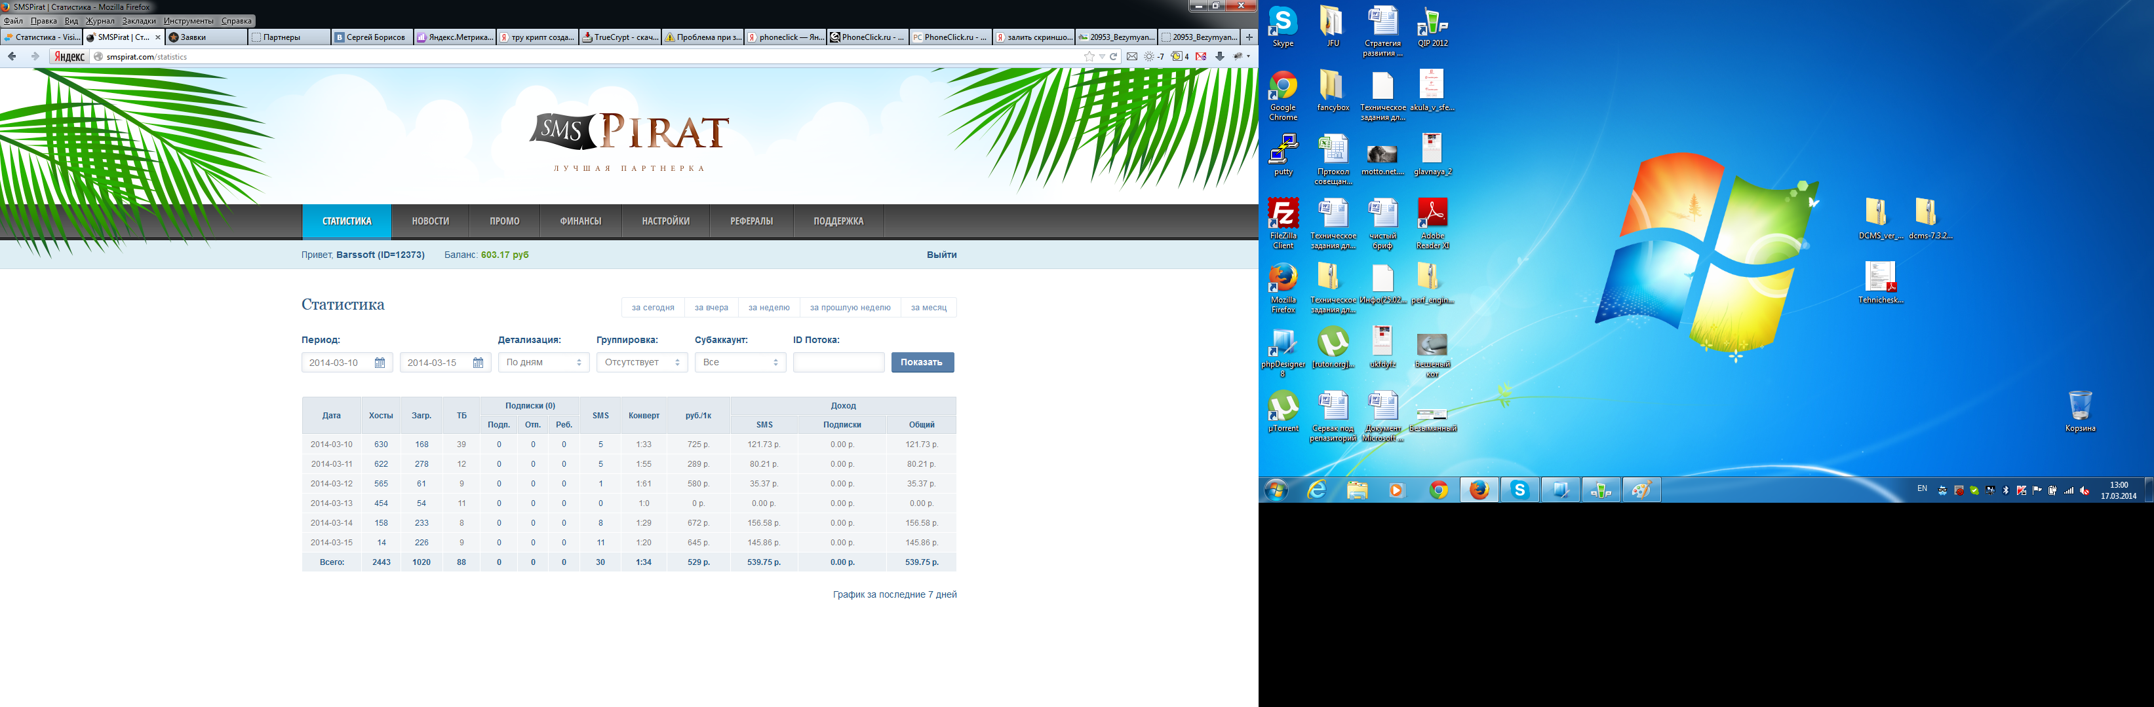Close the SMSPirat tab
The image size is (2154, 707).
pos(158,37)
